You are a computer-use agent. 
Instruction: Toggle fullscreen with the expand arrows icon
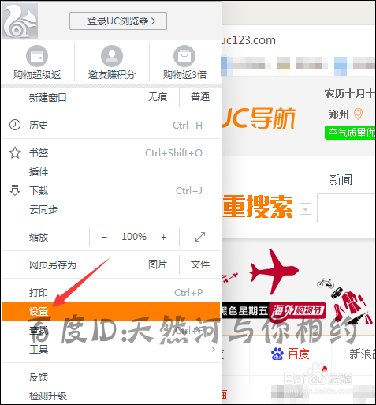(200, 237)
